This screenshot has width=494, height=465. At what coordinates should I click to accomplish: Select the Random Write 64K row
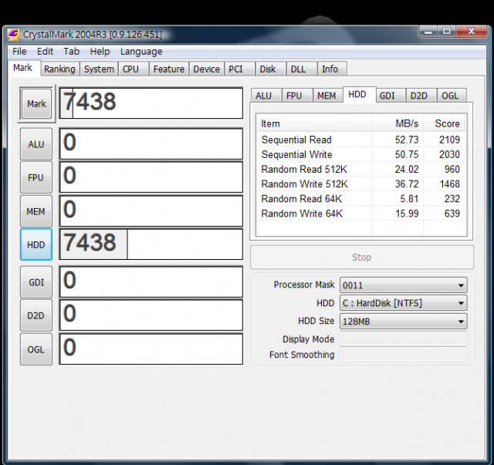pos(361,214)
